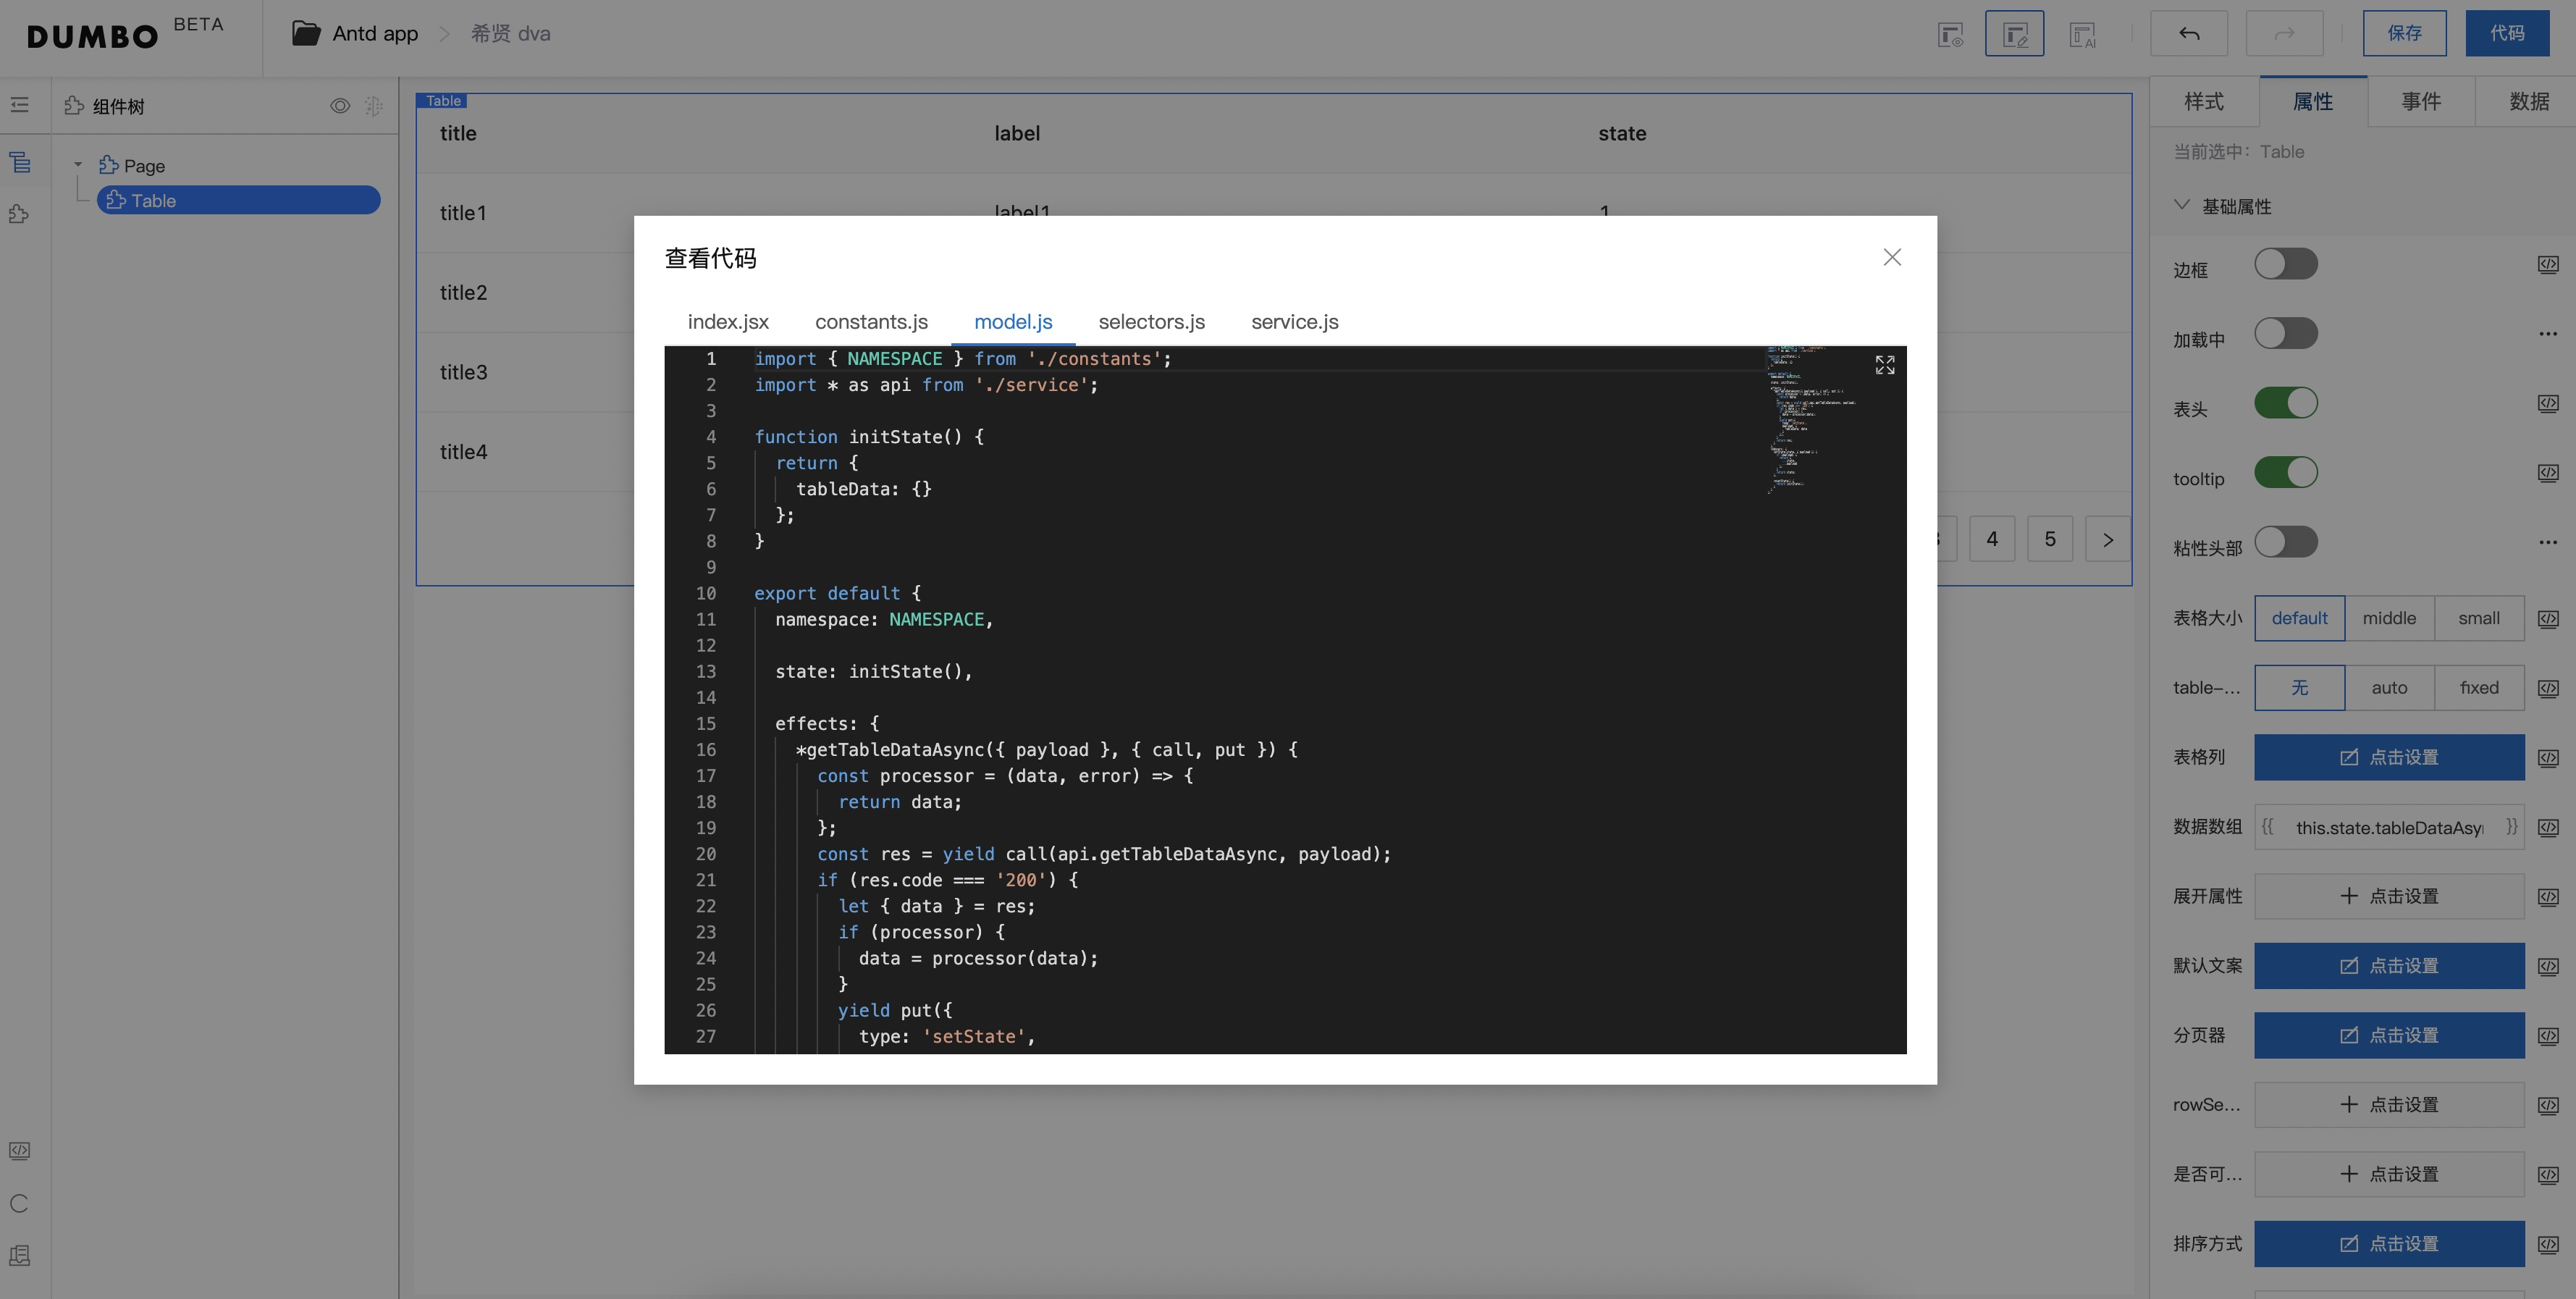Collapse the left sidebar menu icon
Image resolution: width=2576 pixels, height=1299 pixels.
(x=19, y=105)
